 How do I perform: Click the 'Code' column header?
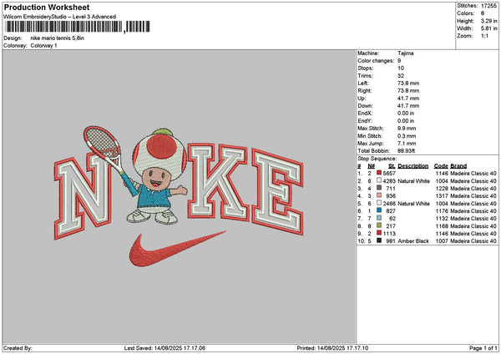[441, 166]
